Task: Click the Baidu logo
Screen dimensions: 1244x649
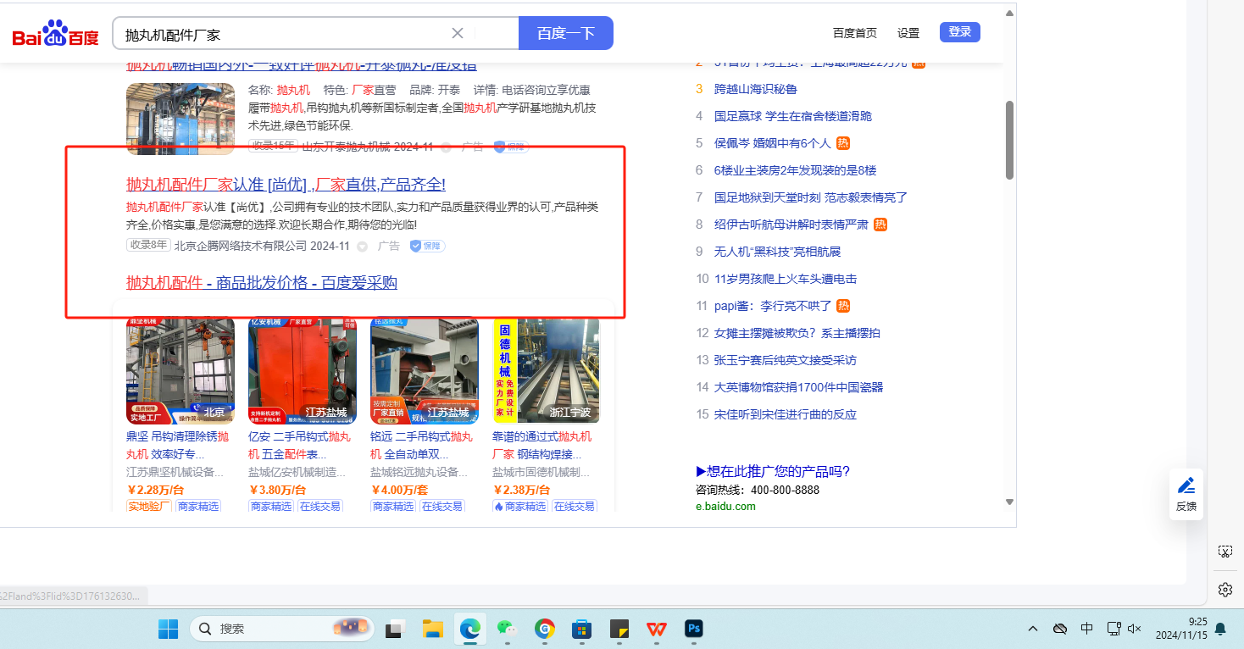Action: coord(56,34)
